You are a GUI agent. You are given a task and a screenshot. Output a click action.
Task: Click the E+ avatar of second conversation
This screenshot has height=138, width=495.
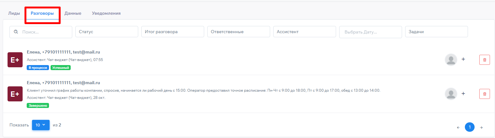coord(15,94)
